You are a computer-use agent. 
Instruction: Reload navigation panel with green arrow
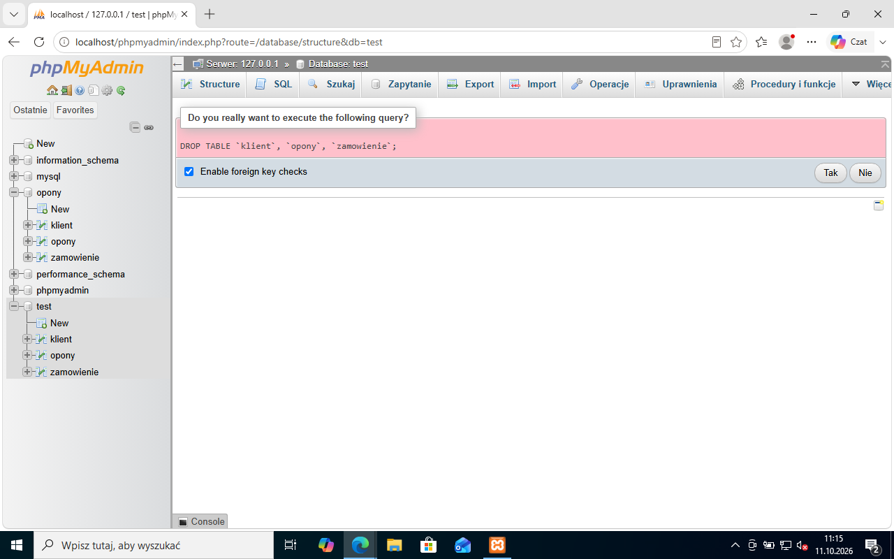tap(121, 90)
